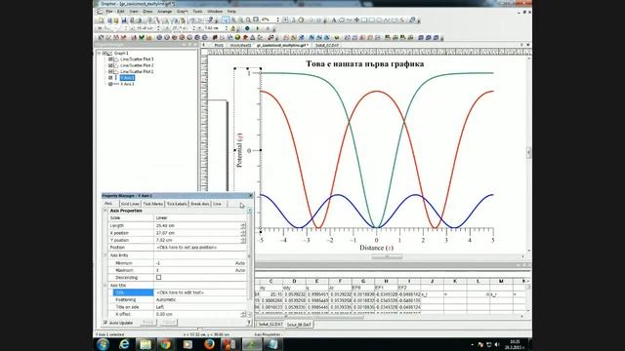Open the Graph menu

183,12
